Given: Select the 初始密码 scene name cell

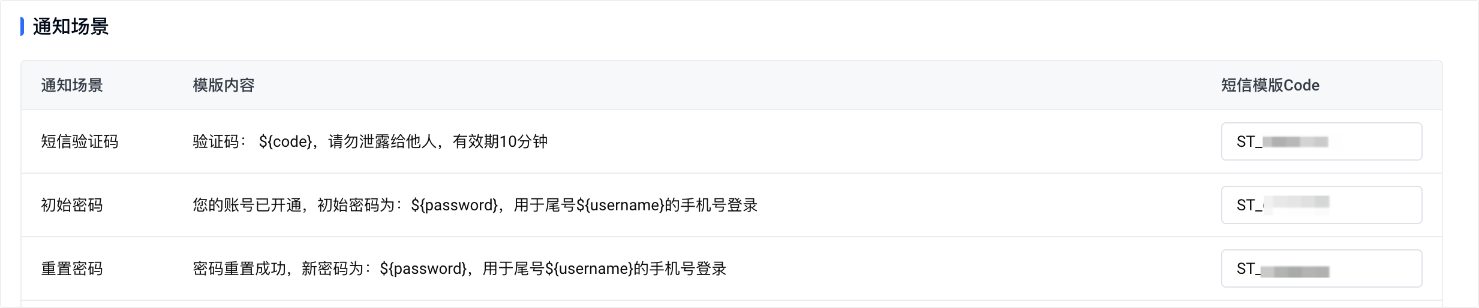Looking at the screenshot, I should coord(72,205).
